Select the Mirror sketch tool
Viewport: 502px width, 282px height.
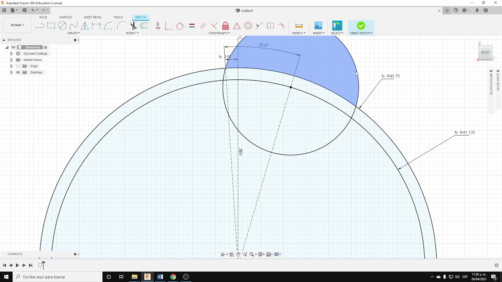(85, 26)
